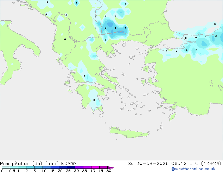Viewport: 223px width, 172px height.
Task: Click the precipitation value 3 at top
Action: [77, 3]
